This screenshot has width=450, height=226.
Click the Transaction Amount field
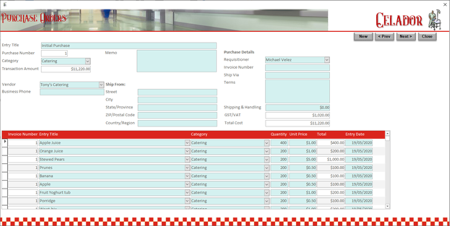pyautogui.click(x=65, y=69)
